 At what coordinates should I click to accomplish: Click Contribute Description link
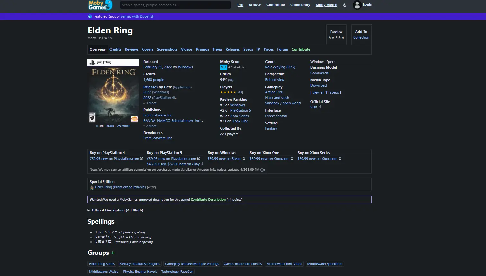(208, 200)
